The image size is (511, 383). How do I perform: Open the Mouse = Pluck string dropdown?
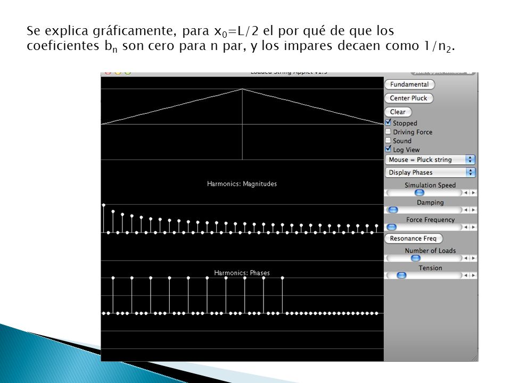(430, 160)
